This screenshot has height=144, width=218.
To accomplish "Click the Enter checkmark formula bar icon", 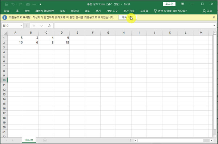I will click(41, 26).
